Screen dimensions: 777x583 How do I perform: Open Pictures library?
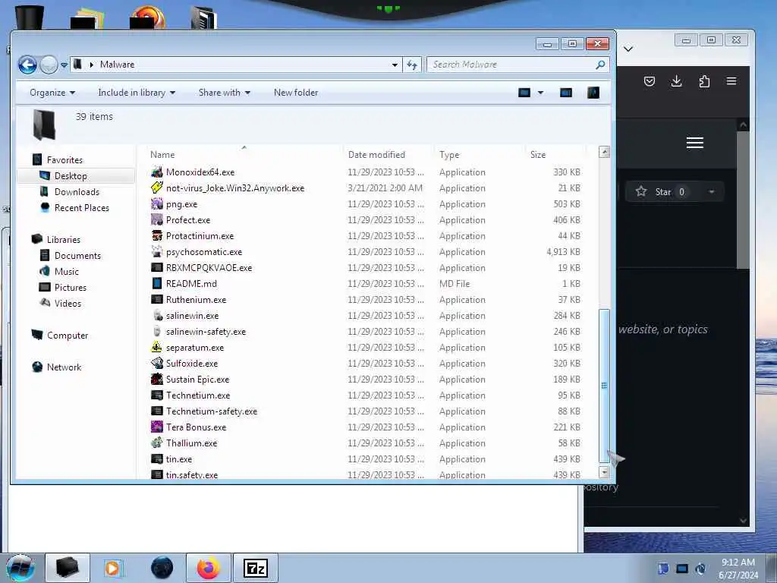(71, 288)
